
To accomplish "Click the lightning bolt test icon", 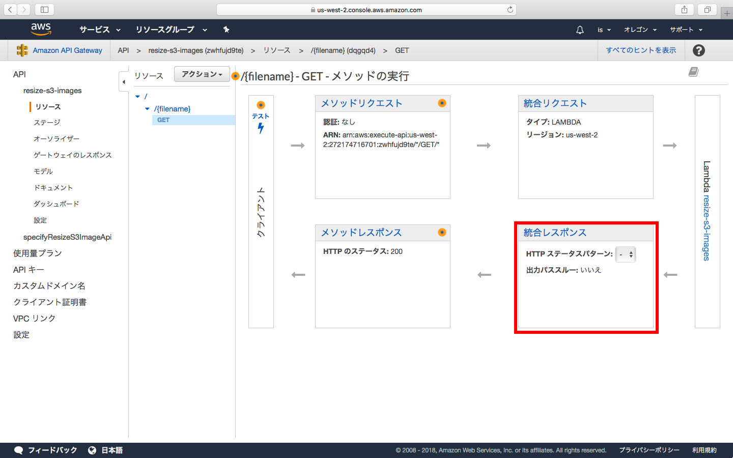I will [x=261, y=128].
